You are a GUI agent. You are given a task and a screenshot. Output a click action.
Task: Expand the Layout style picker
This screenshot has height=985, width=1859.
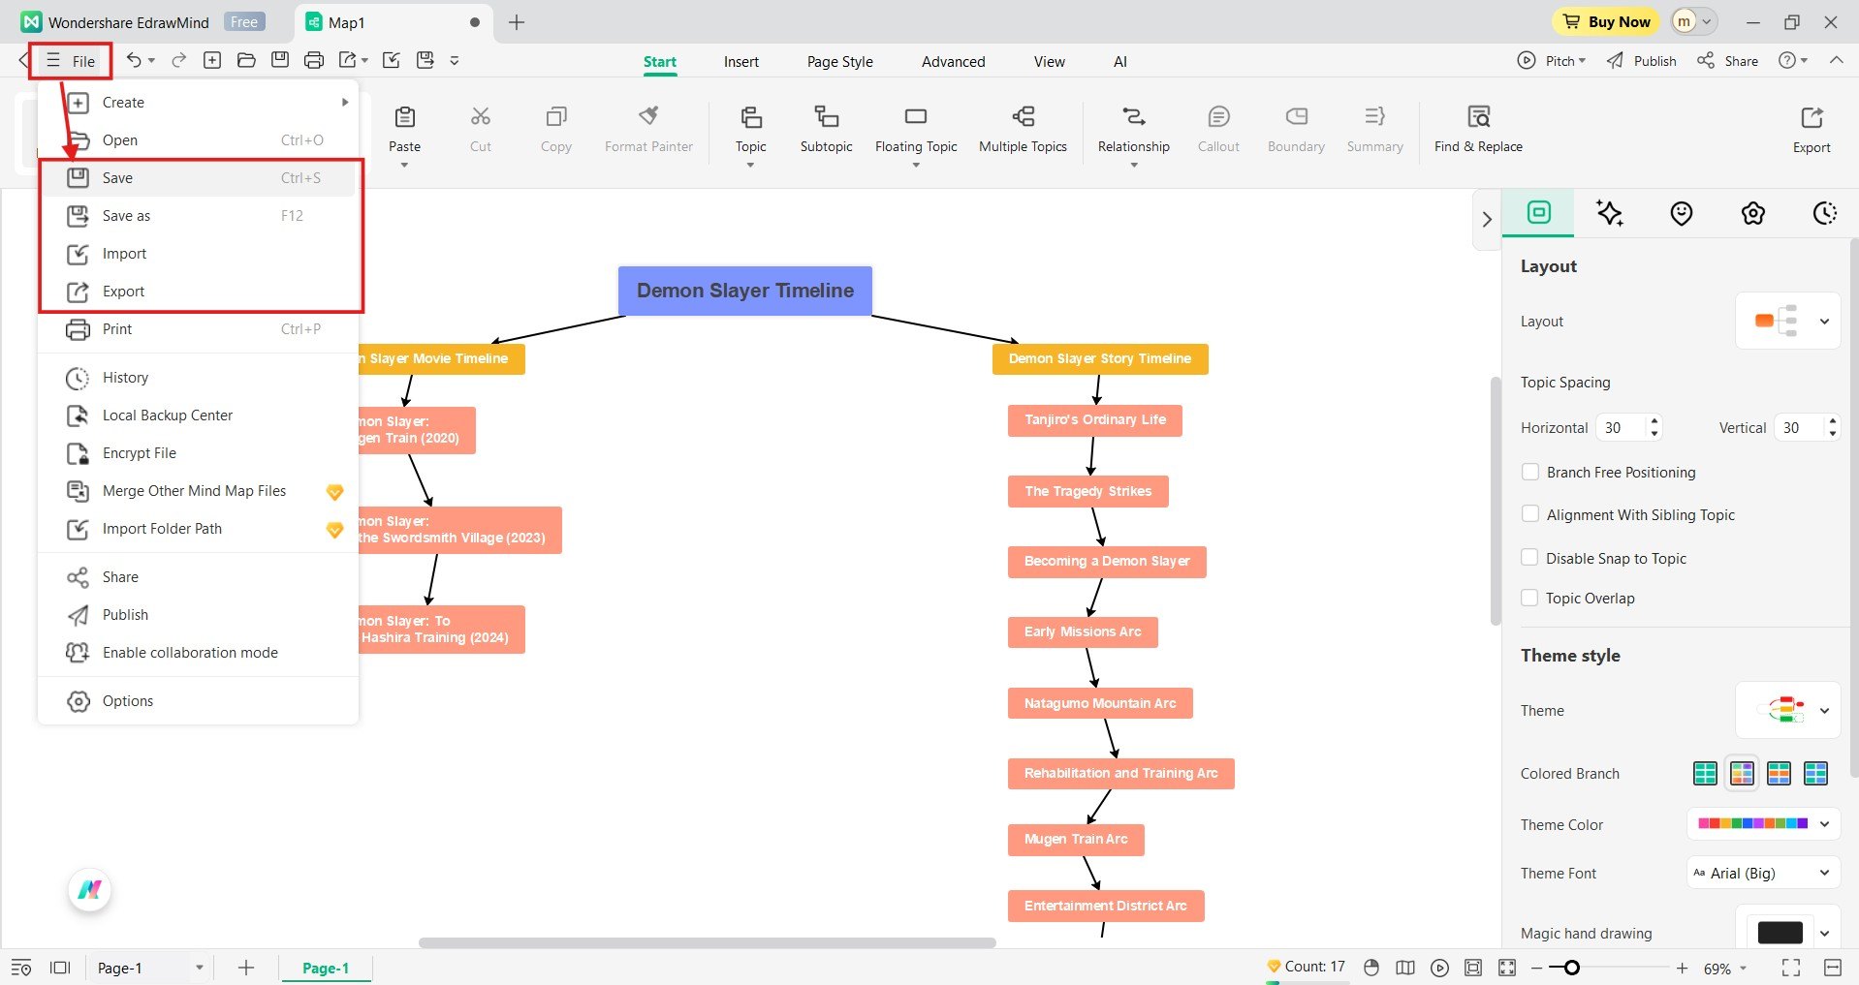(x=1825, y=321)
